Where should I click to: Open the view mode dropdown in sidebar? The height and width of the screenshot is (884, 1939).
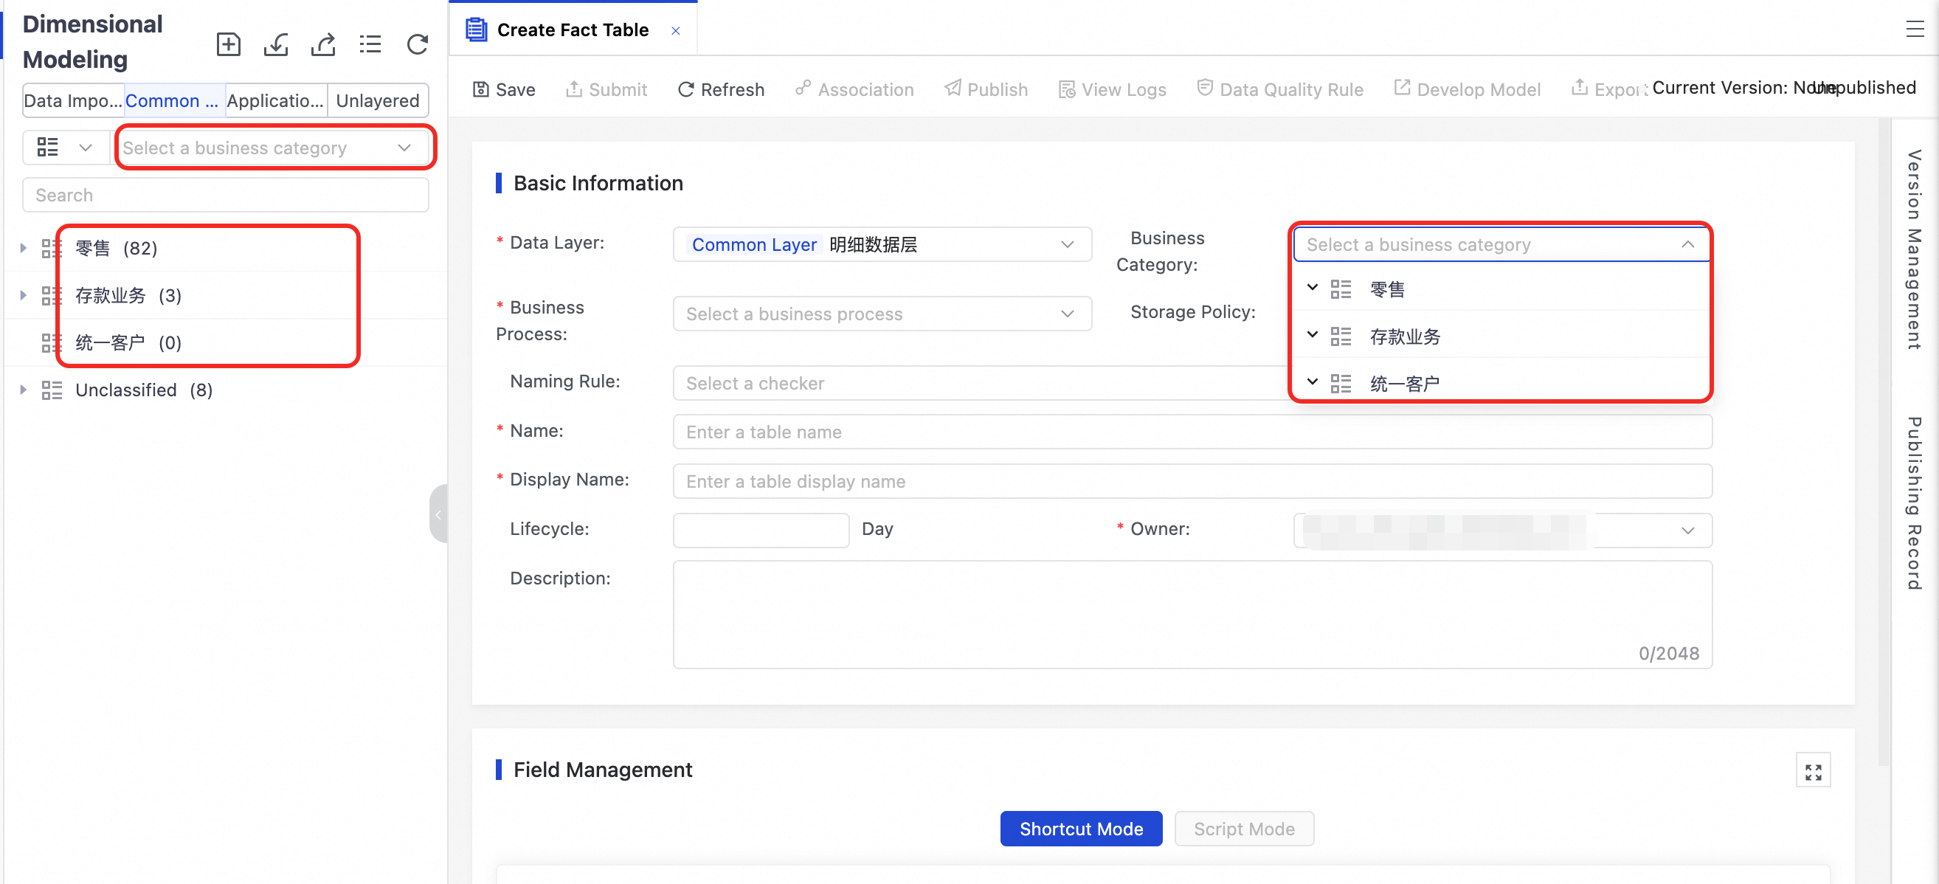(66, 148)
